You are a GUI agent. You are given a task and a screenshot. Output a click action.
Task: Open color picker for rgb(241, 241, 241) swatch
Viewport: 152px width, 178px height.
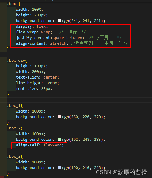point(59,21)
